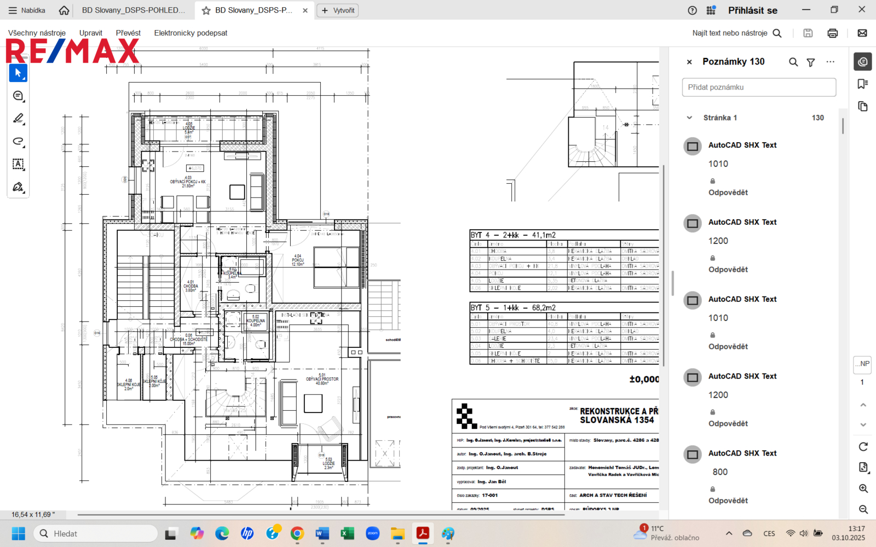Select the freehand draw tool
Image resolution: width=876 pixels, height=547 pixels.
(x=18, y=142)
